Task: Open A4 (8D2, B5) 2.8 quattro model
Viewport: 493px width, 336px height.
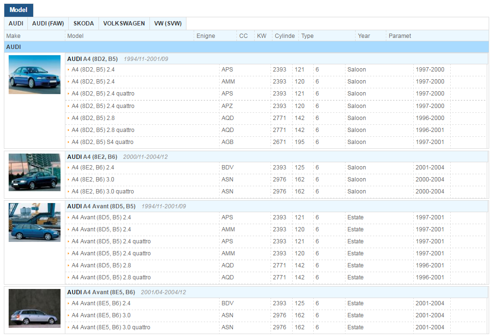Action: coord(103,130)
